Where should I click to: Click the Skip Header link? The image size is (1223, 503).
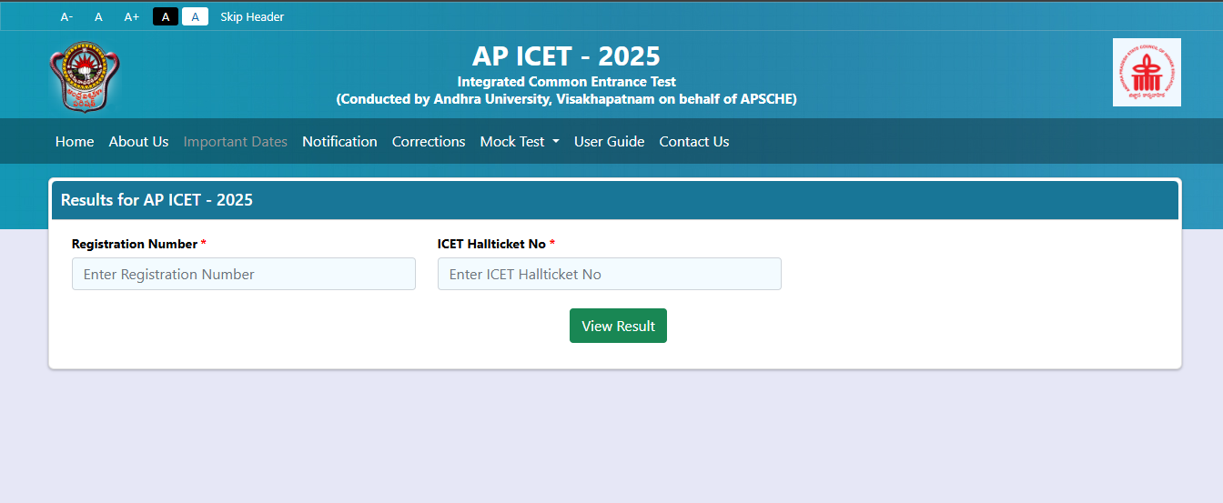[252, 16]
